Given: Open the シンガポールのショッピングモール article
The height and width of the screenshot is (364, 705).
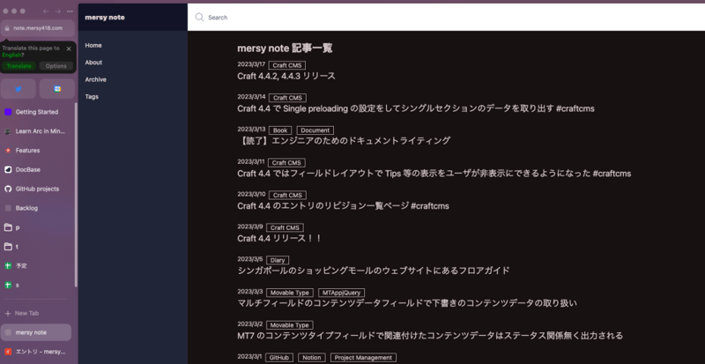Looking at the screenshot, I should [x=374, y=271].
